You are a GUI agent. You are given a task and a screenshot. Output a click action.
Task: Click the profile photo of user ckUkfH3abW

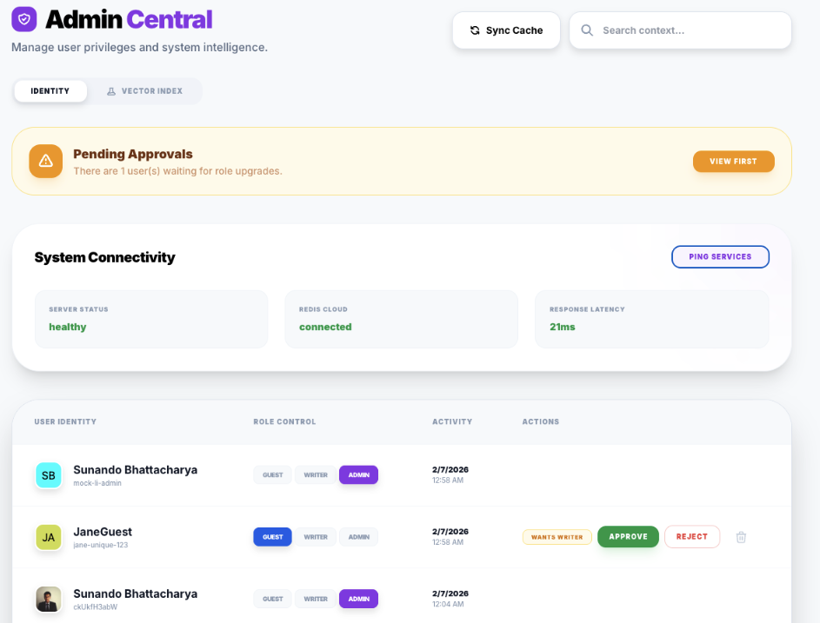coord(48,599)
